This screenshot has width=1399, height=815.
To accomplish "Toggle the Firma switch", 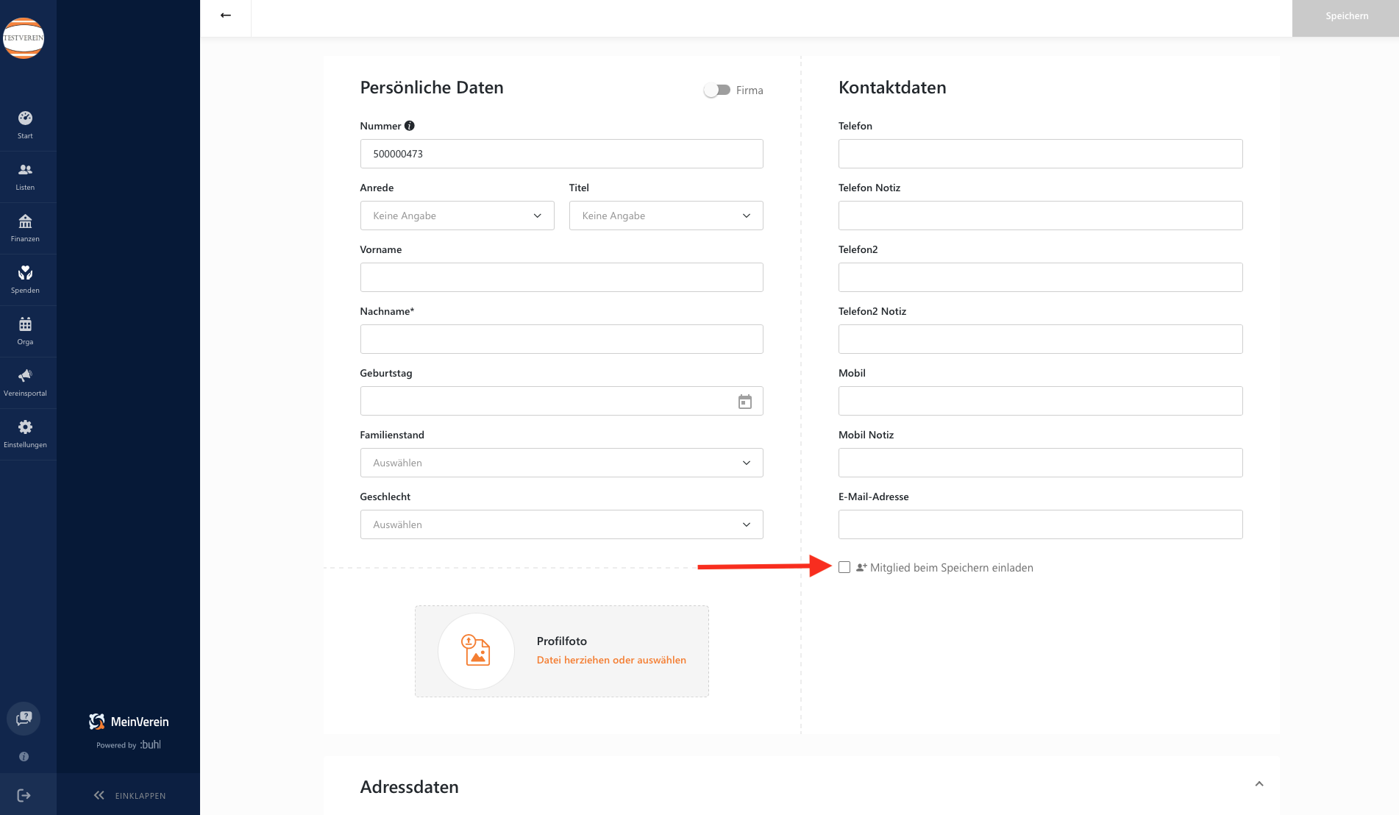I will coord(716,90).
